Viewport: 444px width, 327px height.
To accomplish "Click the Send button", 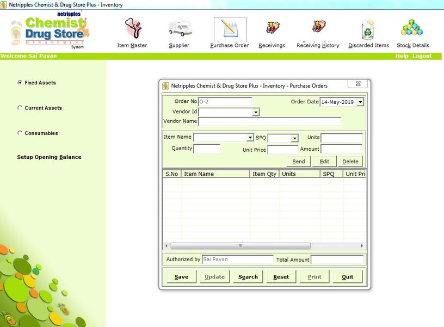I will click(x=299, y=162).
